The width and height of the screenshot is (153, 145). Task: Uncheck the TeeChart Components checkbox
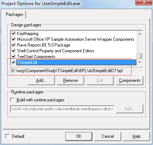[14, 56]
